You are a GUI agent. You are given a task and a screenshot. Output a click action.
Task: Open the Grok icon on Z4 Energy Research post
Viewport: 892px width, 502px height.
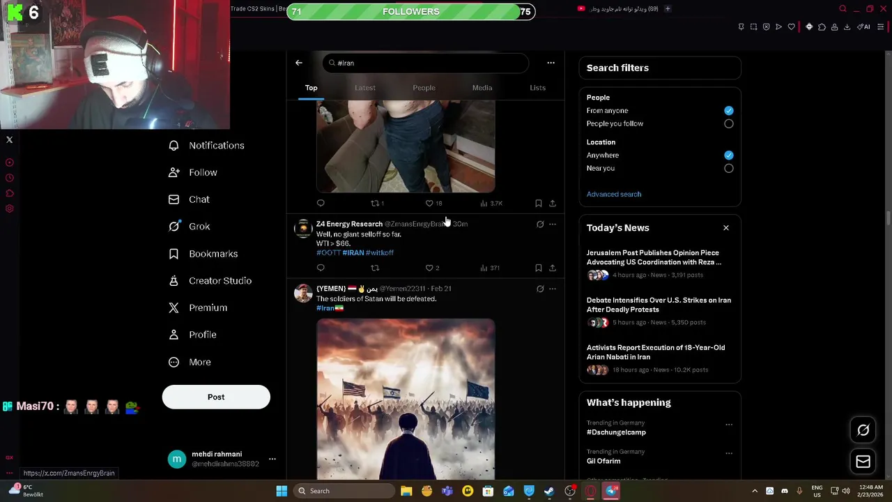(x=540, y=225)
